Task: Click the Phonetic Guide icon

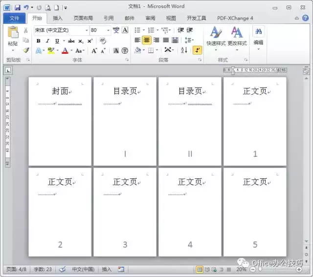Action: coord(116,30)
